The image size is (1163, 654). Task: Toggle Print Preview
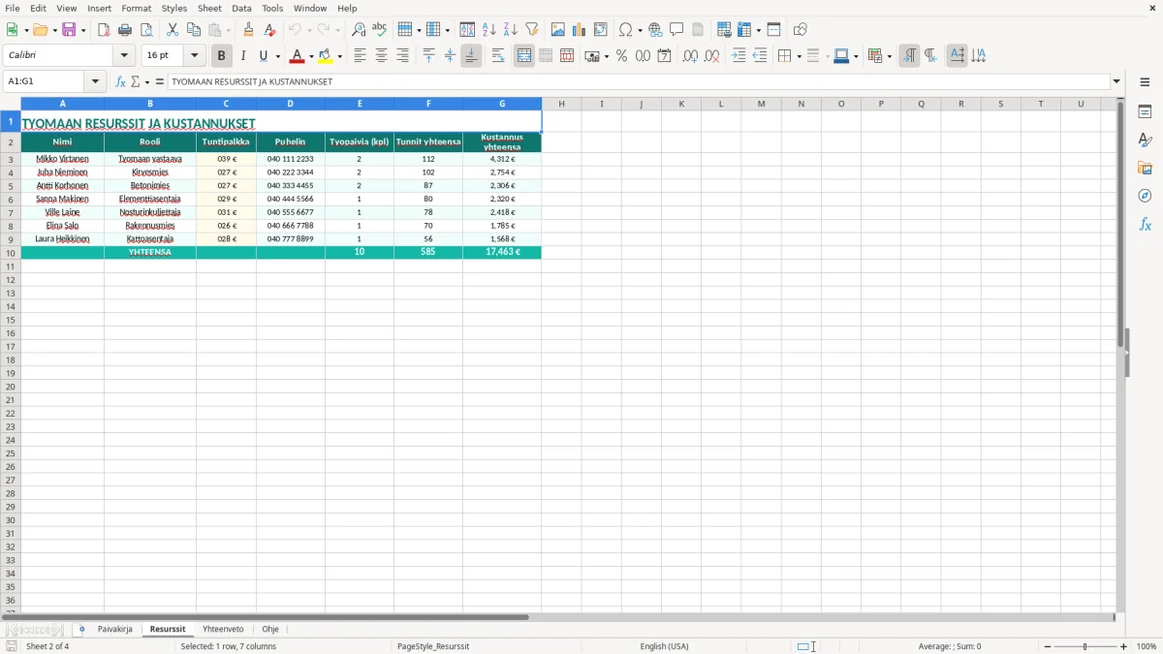[146, 30]
